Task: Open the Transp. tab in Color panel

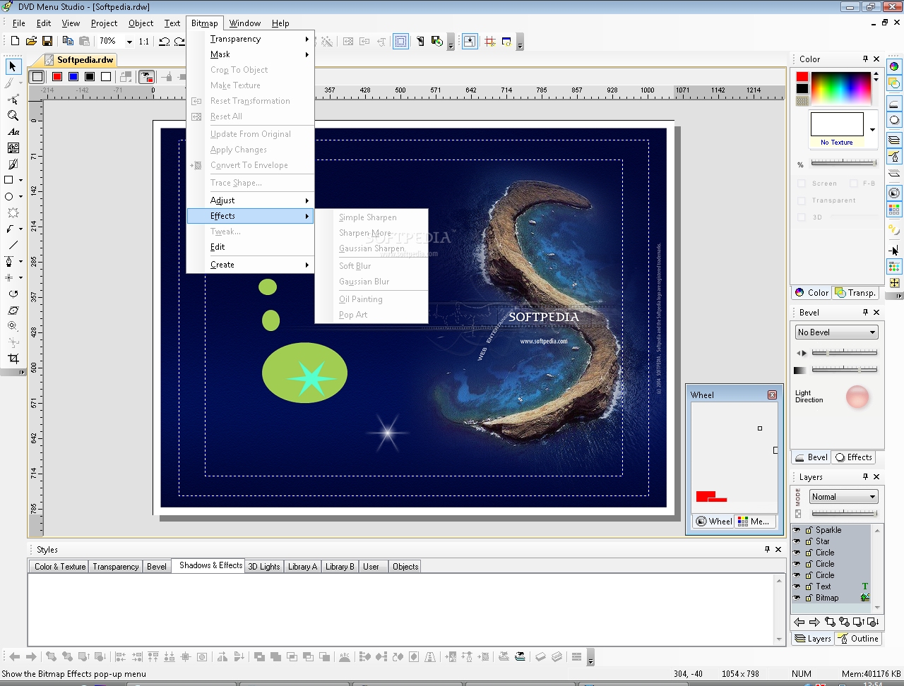Action: pyautogui.click(x=855, y=293)
